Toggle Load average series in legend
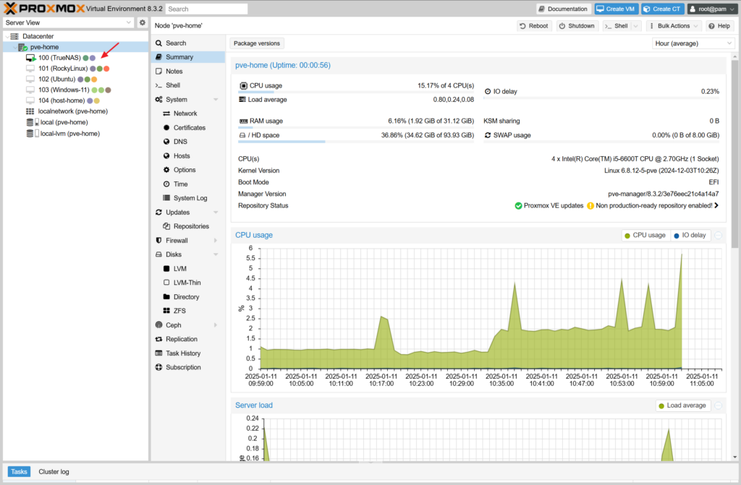This screenshot has width=741, height=485. 681,405
